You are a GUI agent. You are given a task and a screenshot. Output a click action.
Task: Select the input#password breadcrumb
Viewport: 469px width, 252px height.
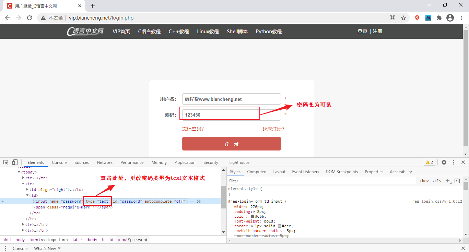coord(133,240)
